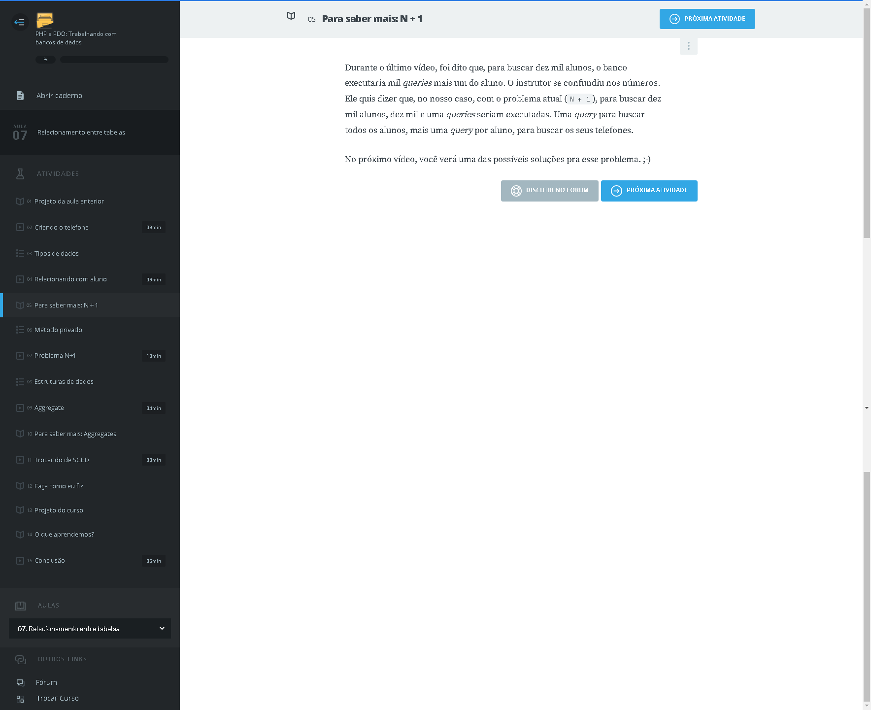
Task: Open the Problema N+1 video activity
Action: tap(55, 356)
